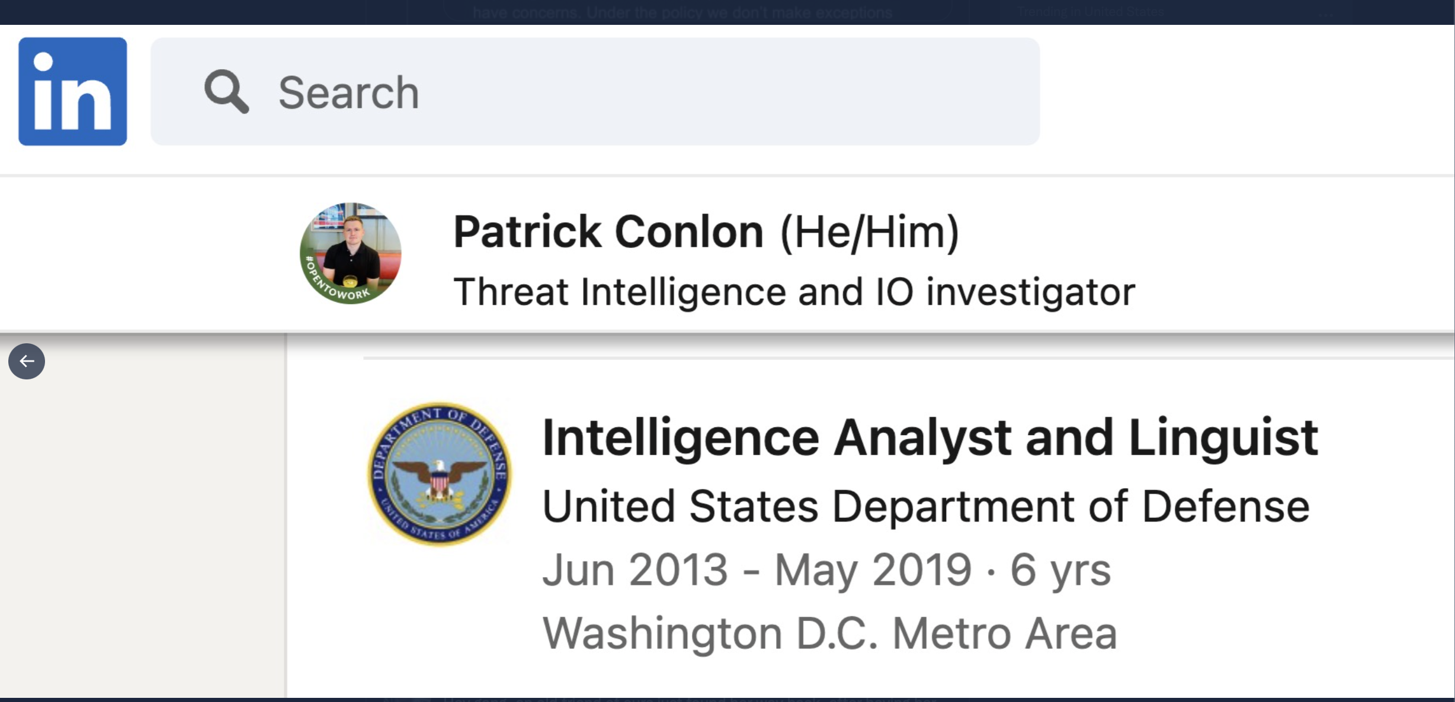
Task: Go back with the left arrow button
Action: (27, 361)
